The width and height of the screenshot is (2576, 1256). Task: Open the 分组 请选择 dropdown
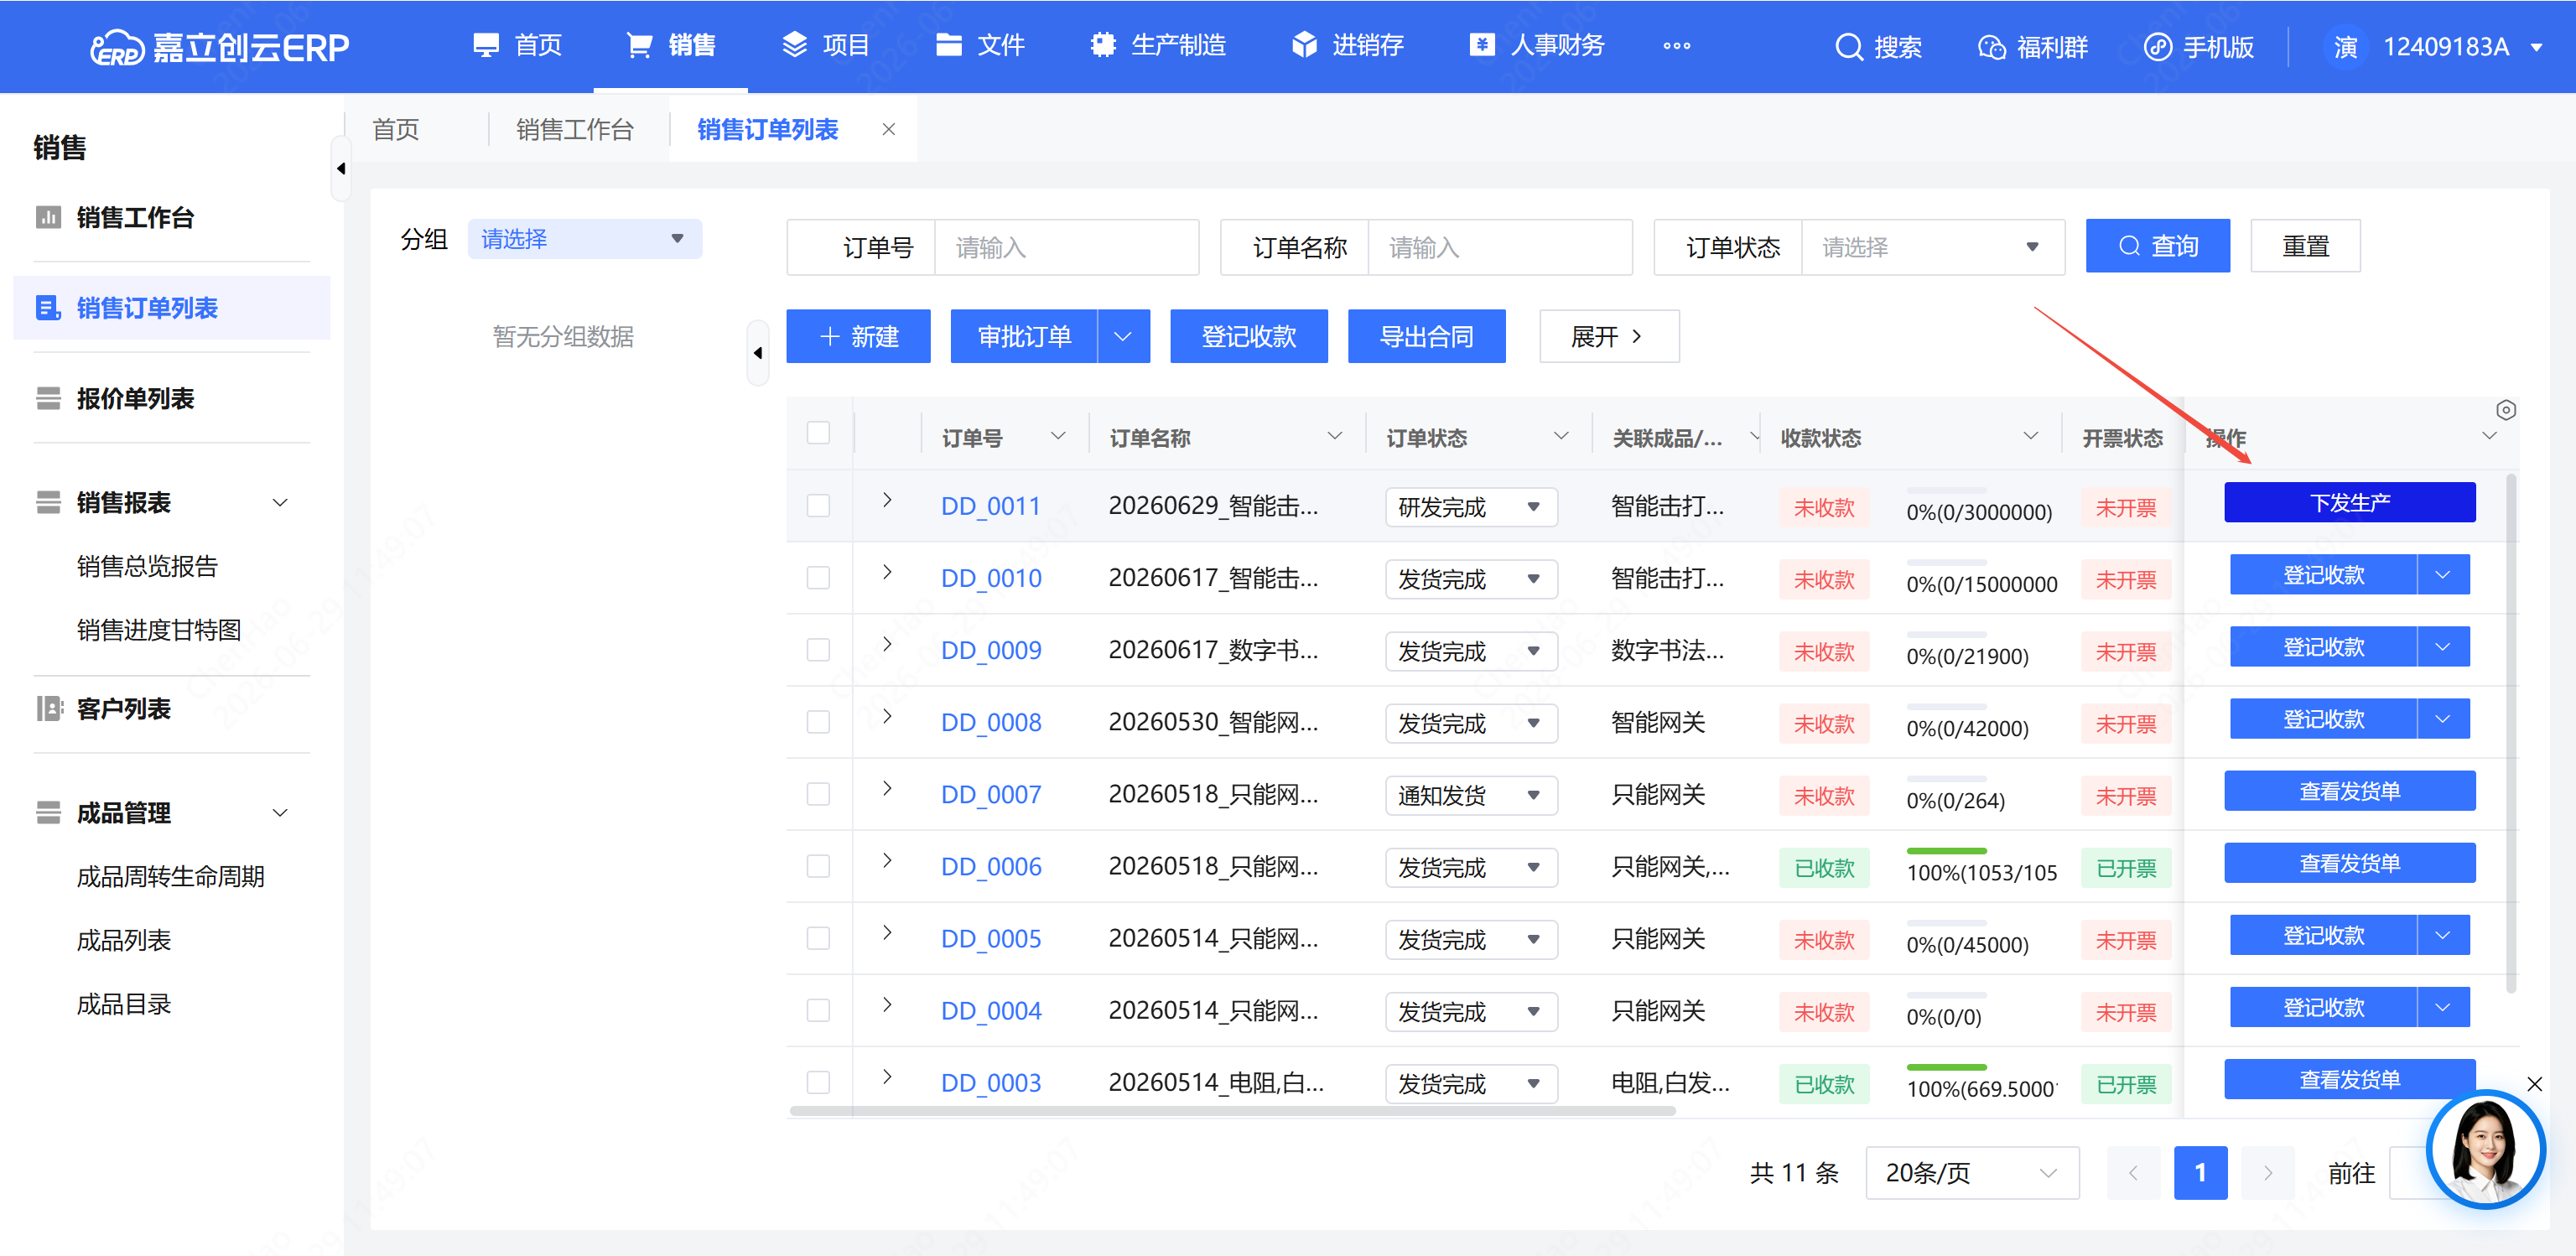584,239
